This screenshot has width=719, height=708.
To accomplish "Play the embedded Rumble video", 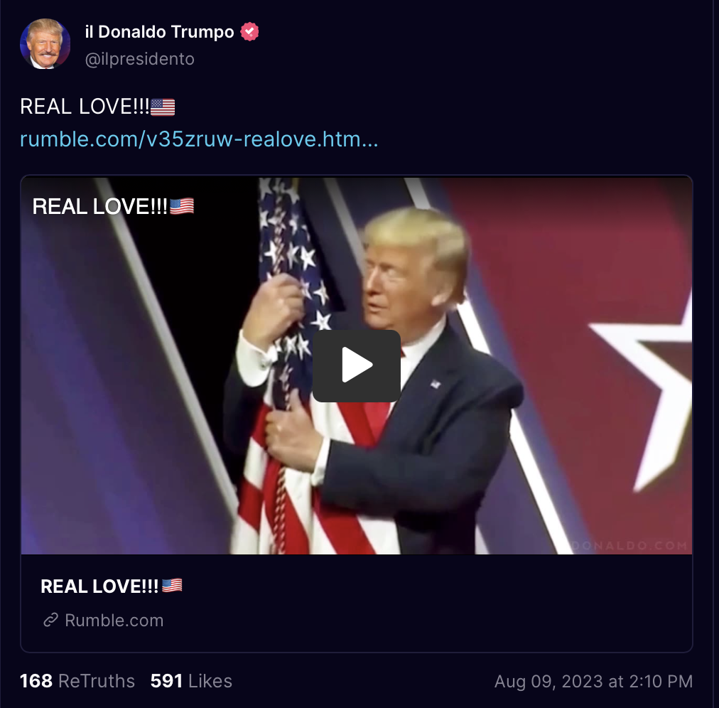I will [x=356, y=365].
